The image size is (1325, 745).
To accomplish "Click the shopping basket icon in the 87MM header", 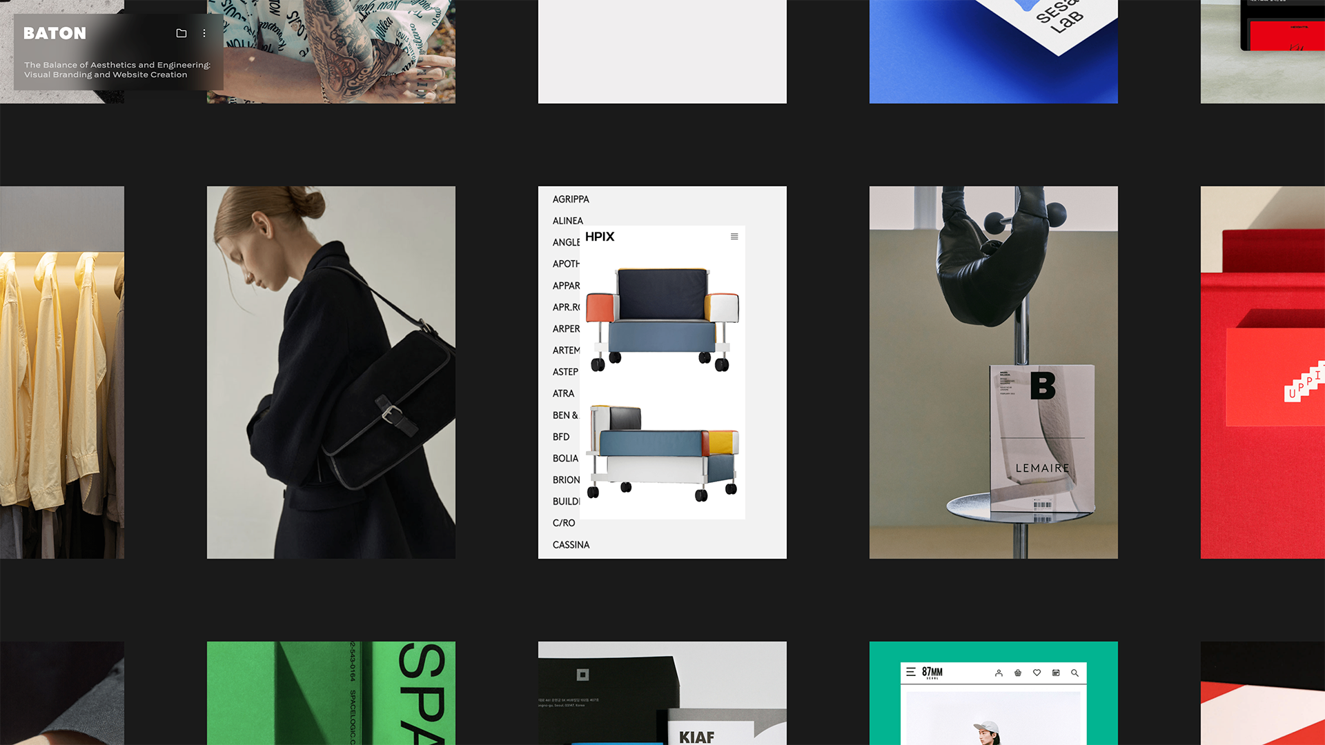I will pos(1018,673).
